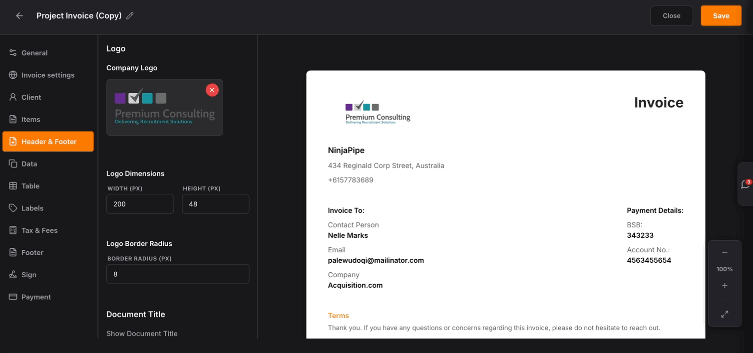This screenshot has height=353, width=753.
Task: Open the chat notifications icon
Action: (x=746, y=184)
